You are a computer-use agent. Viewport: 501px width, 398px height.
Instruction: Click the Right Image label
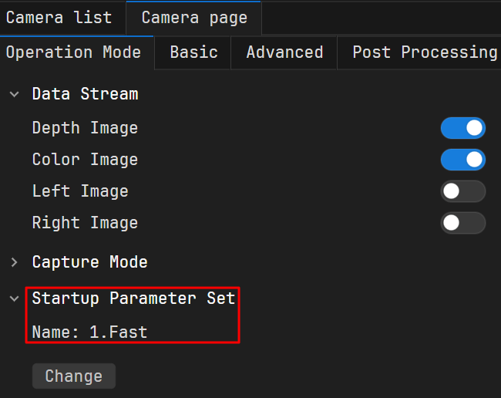click(x=85, y=223)
